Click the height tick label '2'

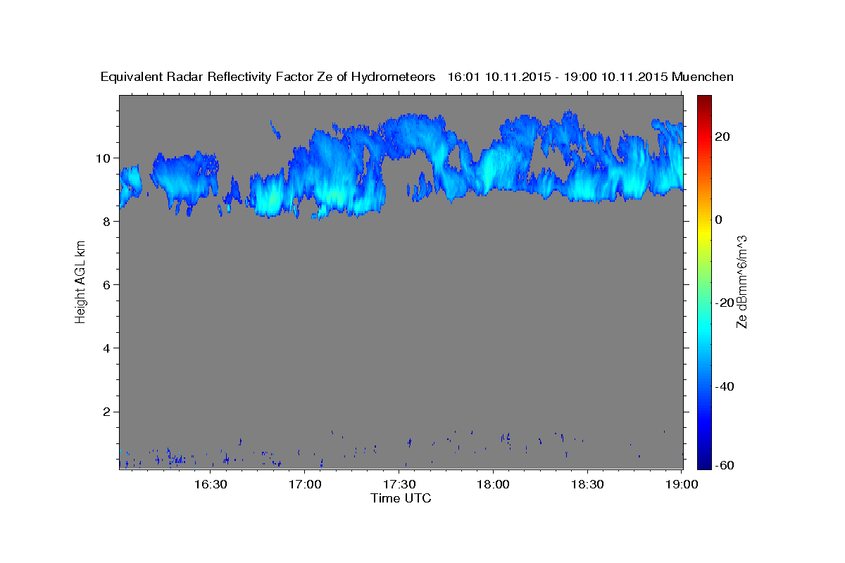[x=107, y=411]
